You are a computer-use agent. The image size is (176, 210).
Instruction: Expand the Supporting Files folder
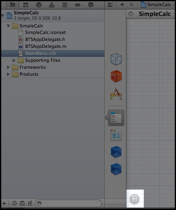14,60
